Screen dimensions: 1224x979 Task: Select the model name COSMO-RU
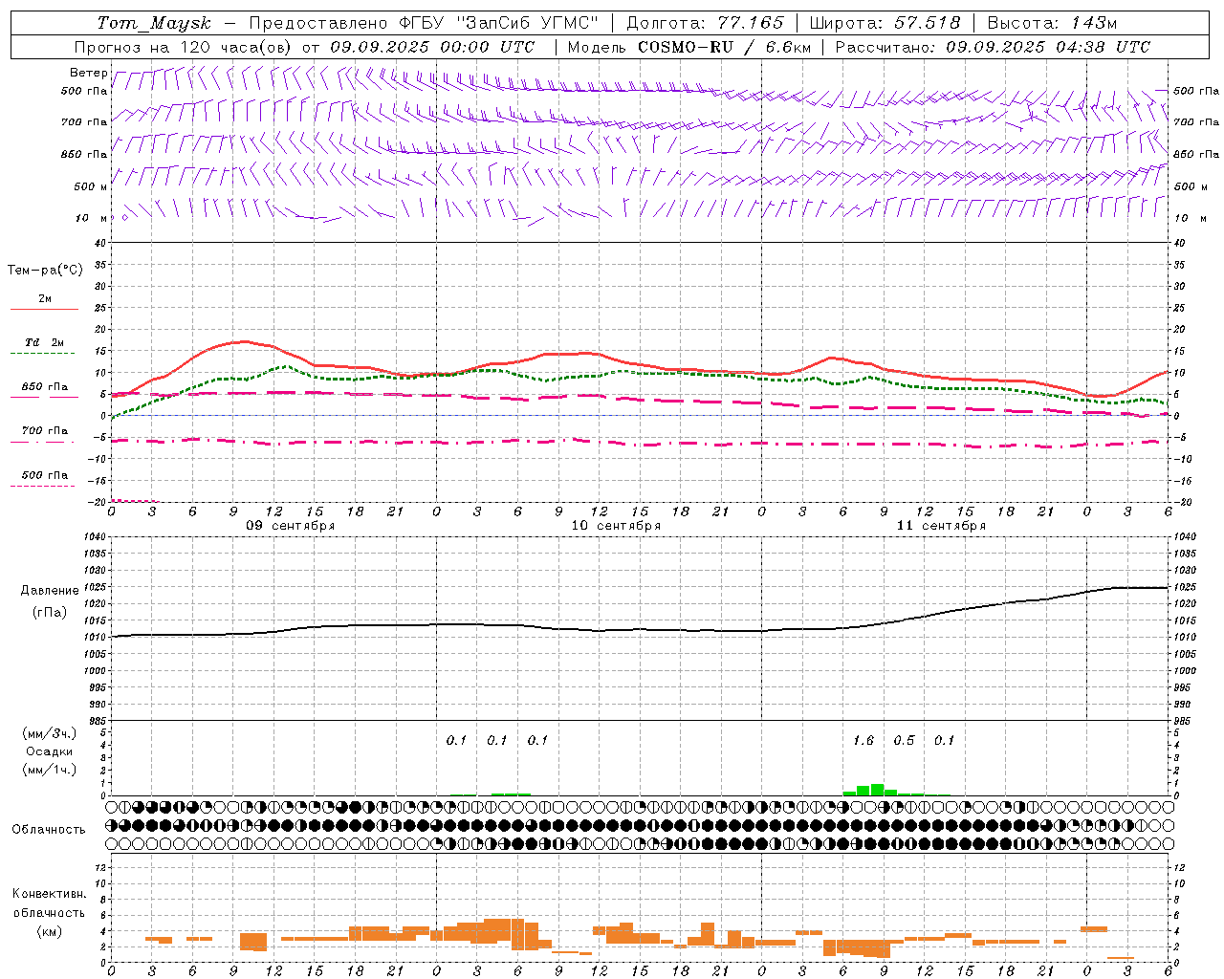point(686,47)
